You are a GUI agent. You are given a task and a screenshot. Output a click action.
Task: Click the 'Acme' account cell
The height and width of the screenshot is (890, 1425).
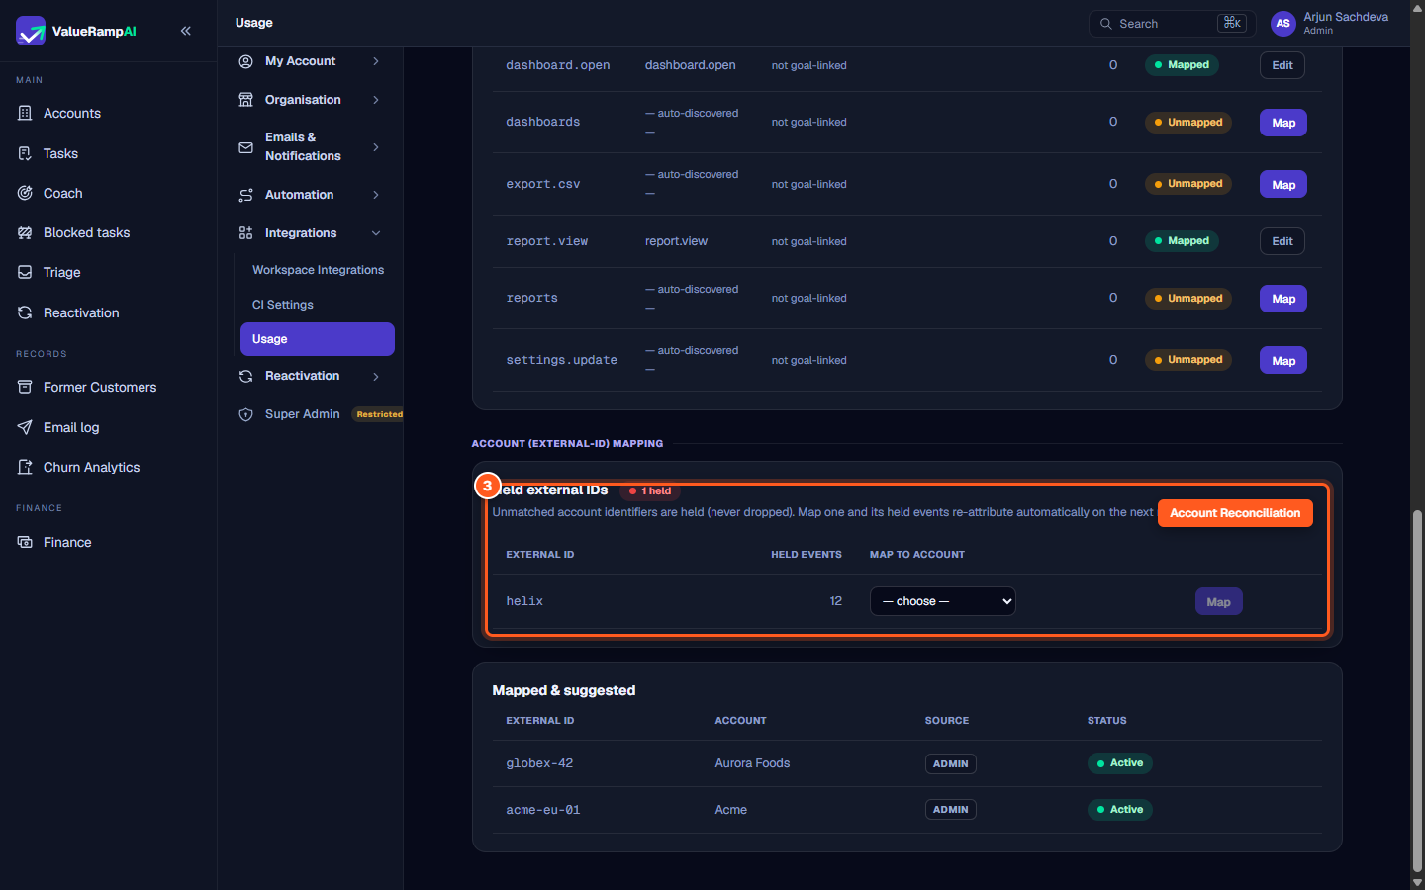pos(731,810)
